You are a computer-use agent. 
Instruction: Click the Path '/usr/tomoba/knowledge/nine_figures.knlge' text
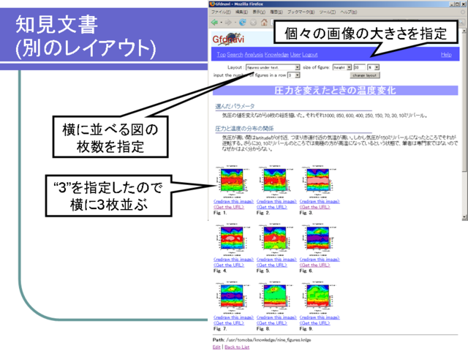tap(268, 339)
